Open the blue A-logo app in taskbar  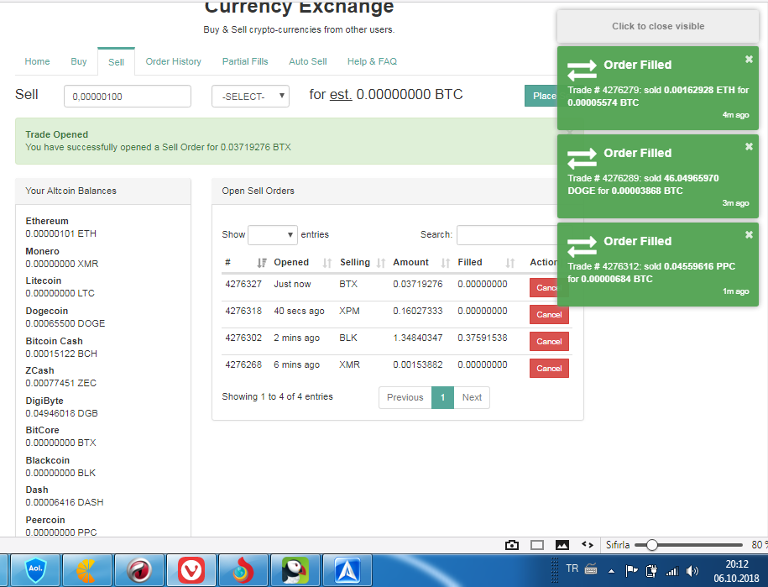click(347, 571)
